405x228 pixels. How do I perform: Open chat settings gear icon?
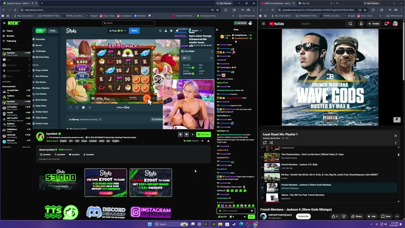[245, 217]
